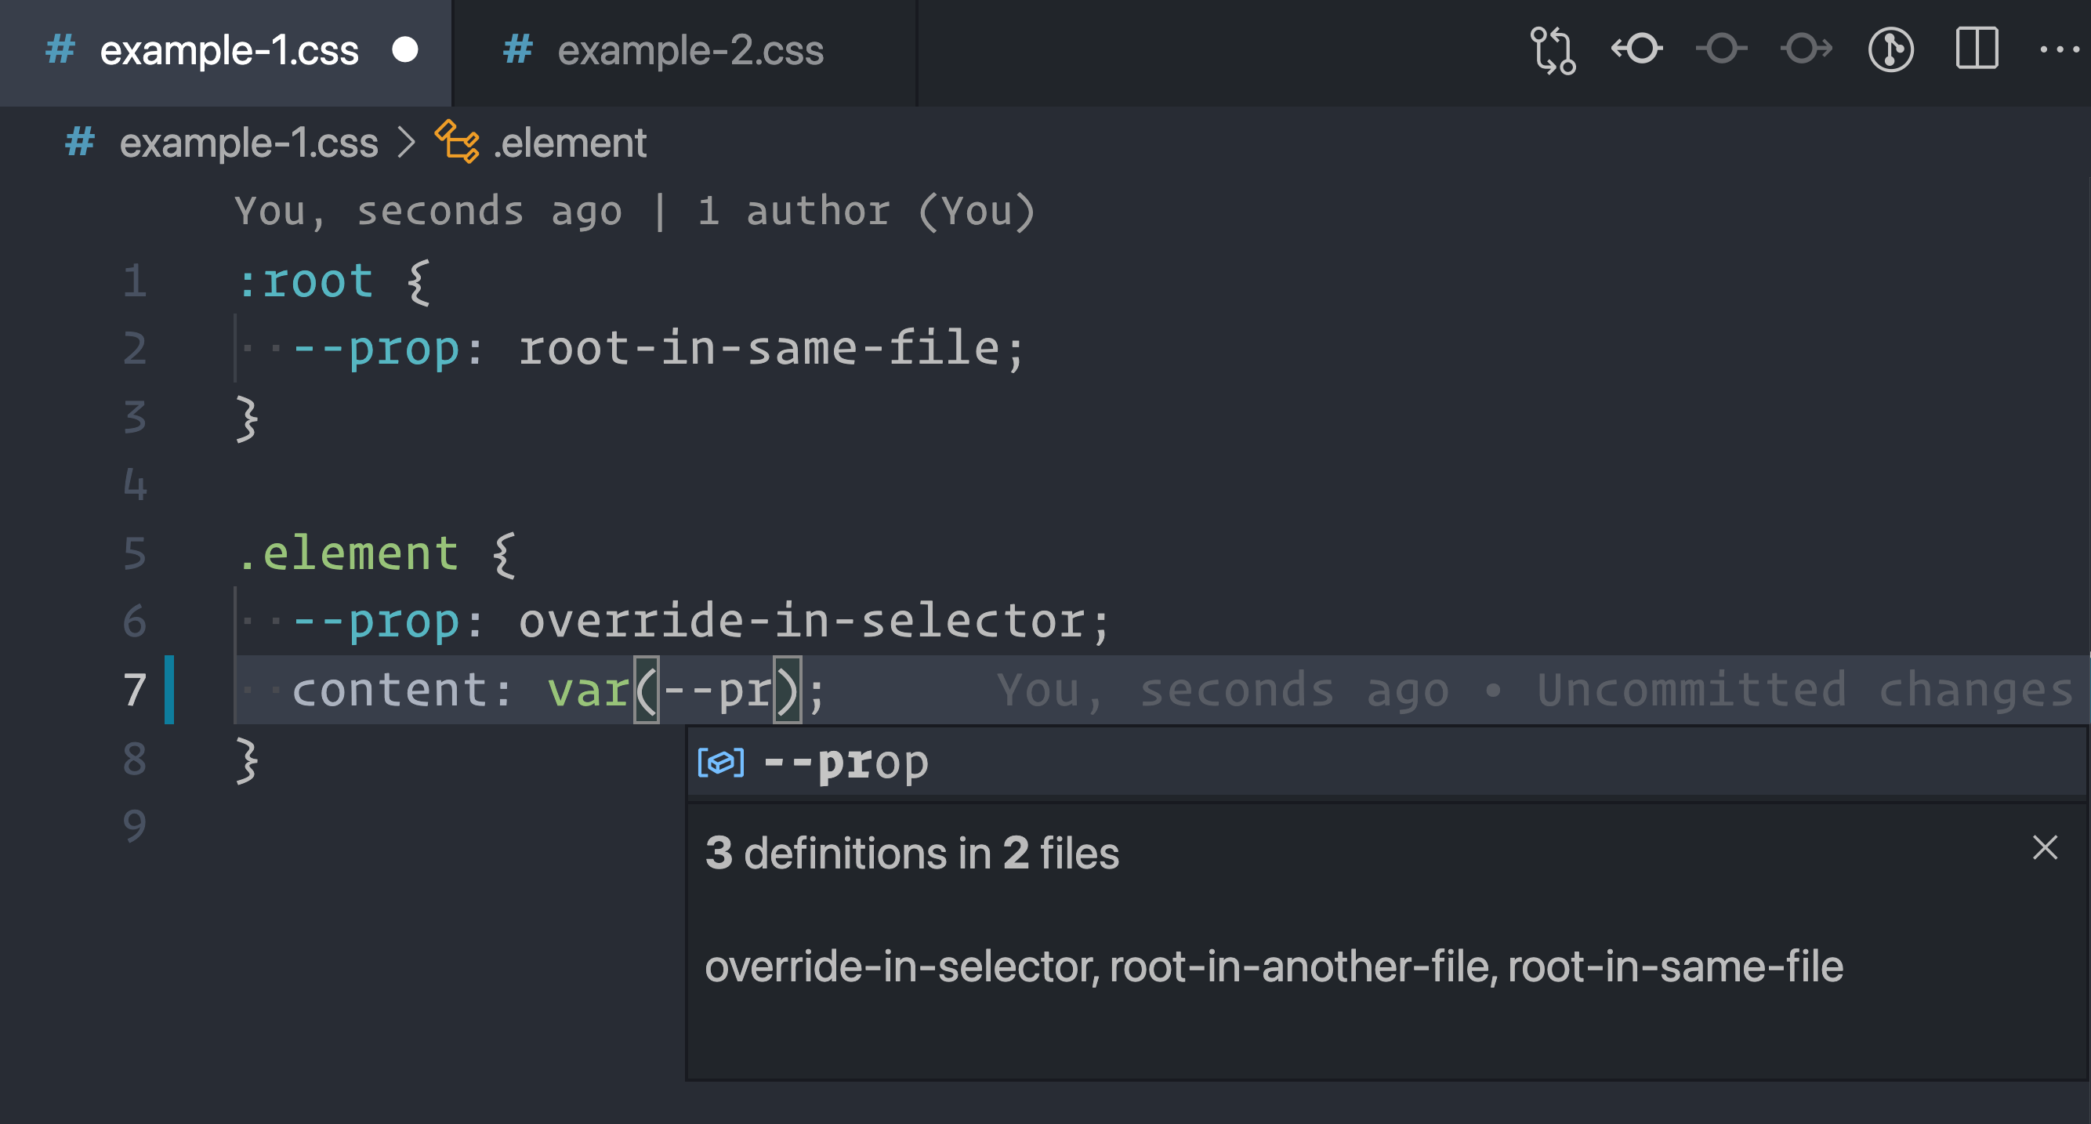Viewport: 2091px width, 1124px height.
Task: Close the definitions details popup
Action: click(2045, 847)
